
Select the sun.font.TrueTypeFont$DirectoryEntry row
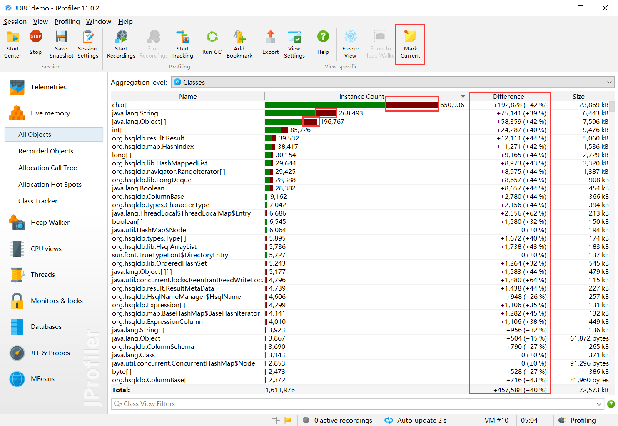tap(360, 255)
